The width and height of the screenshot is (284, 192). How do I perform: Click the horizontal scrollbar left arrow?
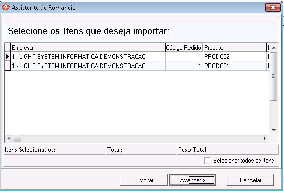click(9, 139)
